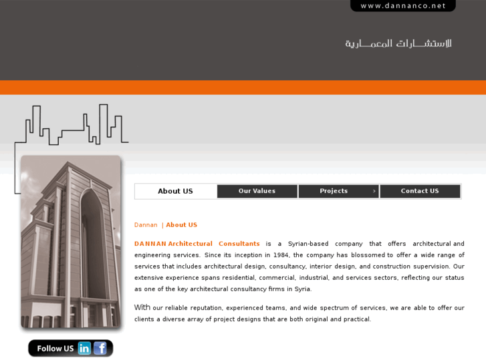
Task: Click the sepia building thumbnail image
Action: (x=71, y=242)
